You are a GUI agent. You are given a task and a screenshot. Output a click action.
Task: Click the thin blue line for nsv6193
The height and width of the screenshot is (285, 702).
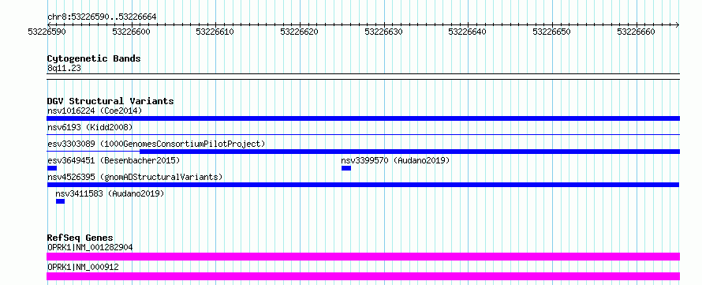(363, 134)
